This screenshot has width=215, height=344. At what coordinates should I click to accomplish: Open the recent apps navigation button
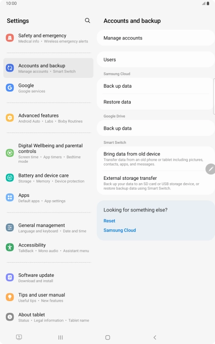click(x=60, y=337)
